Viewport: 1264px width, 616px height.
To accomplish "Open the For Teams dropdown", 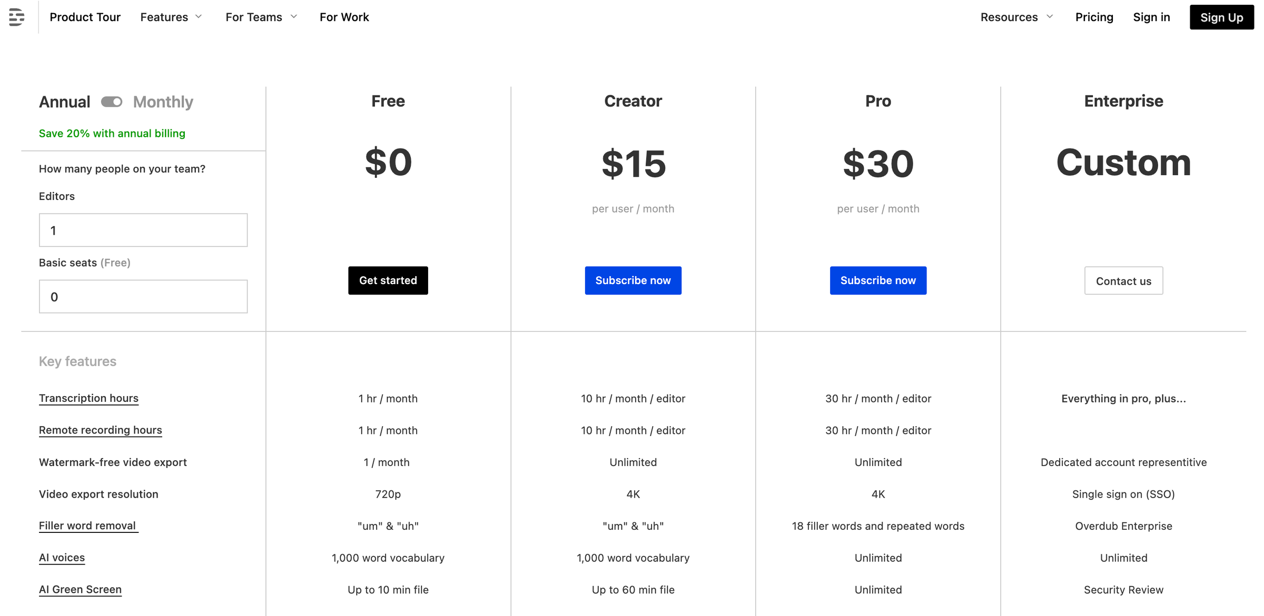I will point(261,17).
